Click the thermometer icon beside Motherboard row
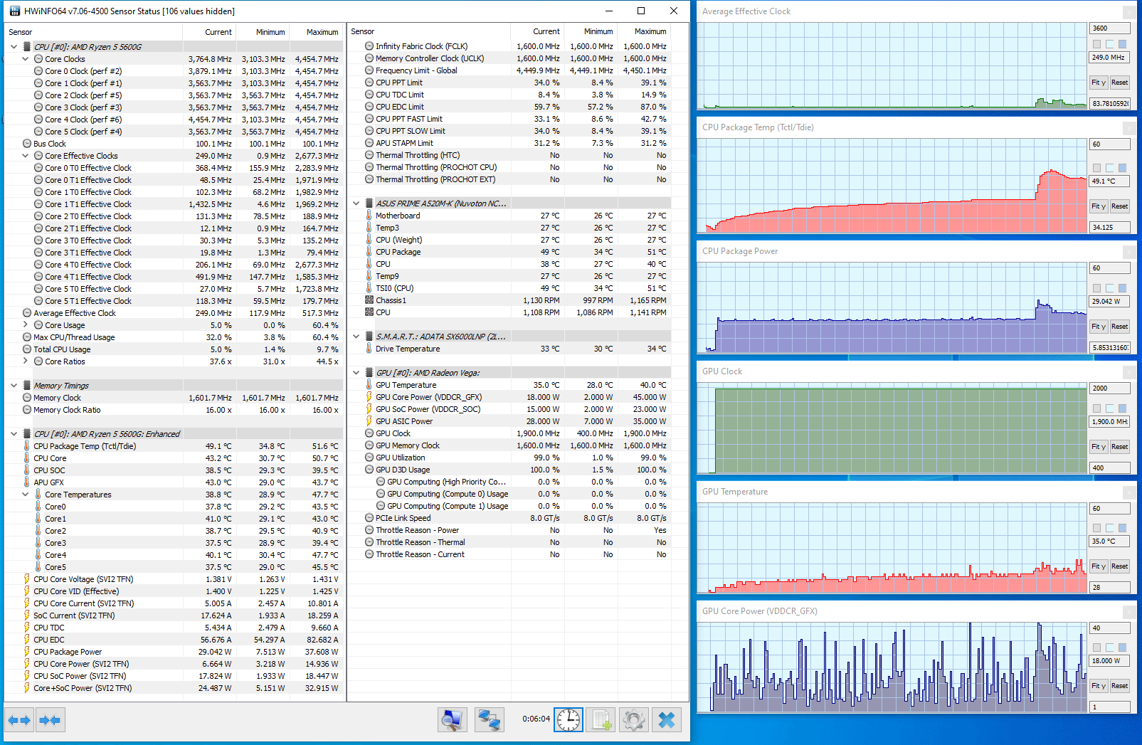This screenshot has height=745, width=1142. (369, 216)
